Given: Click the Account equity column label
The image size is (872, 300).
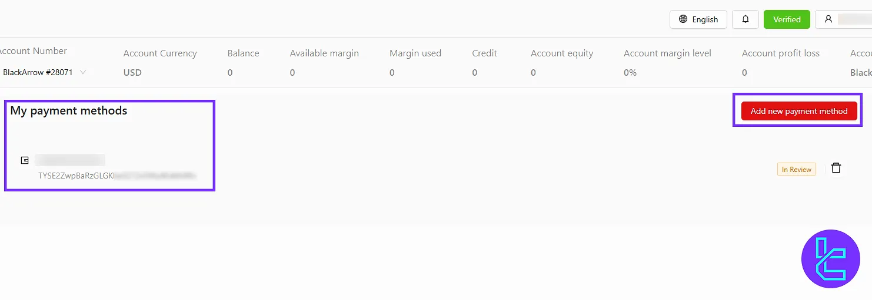Looking at the screenshot, I should (561, 53).
